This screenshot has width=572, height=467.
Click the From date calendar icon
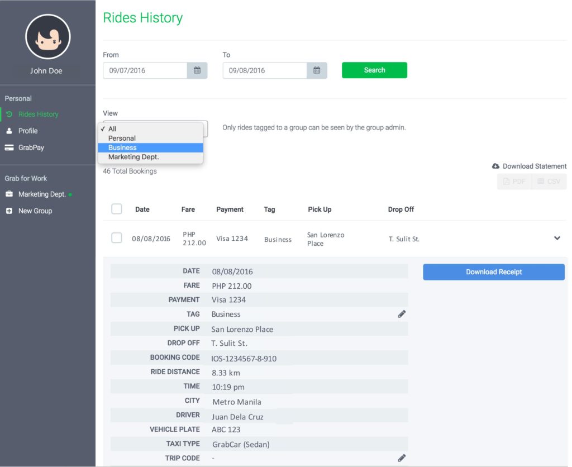[197, 70]
